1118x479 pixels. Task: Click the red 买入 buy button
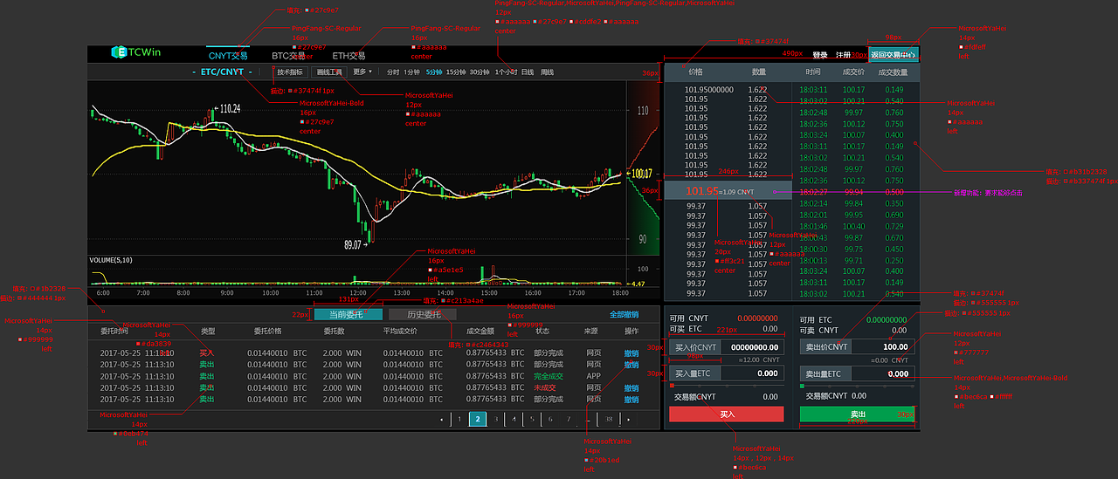(x=726, y=414)
